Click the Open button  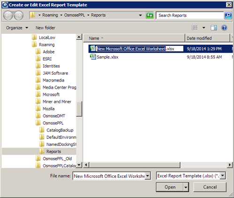pyautogui.click(x=170, y=187)
